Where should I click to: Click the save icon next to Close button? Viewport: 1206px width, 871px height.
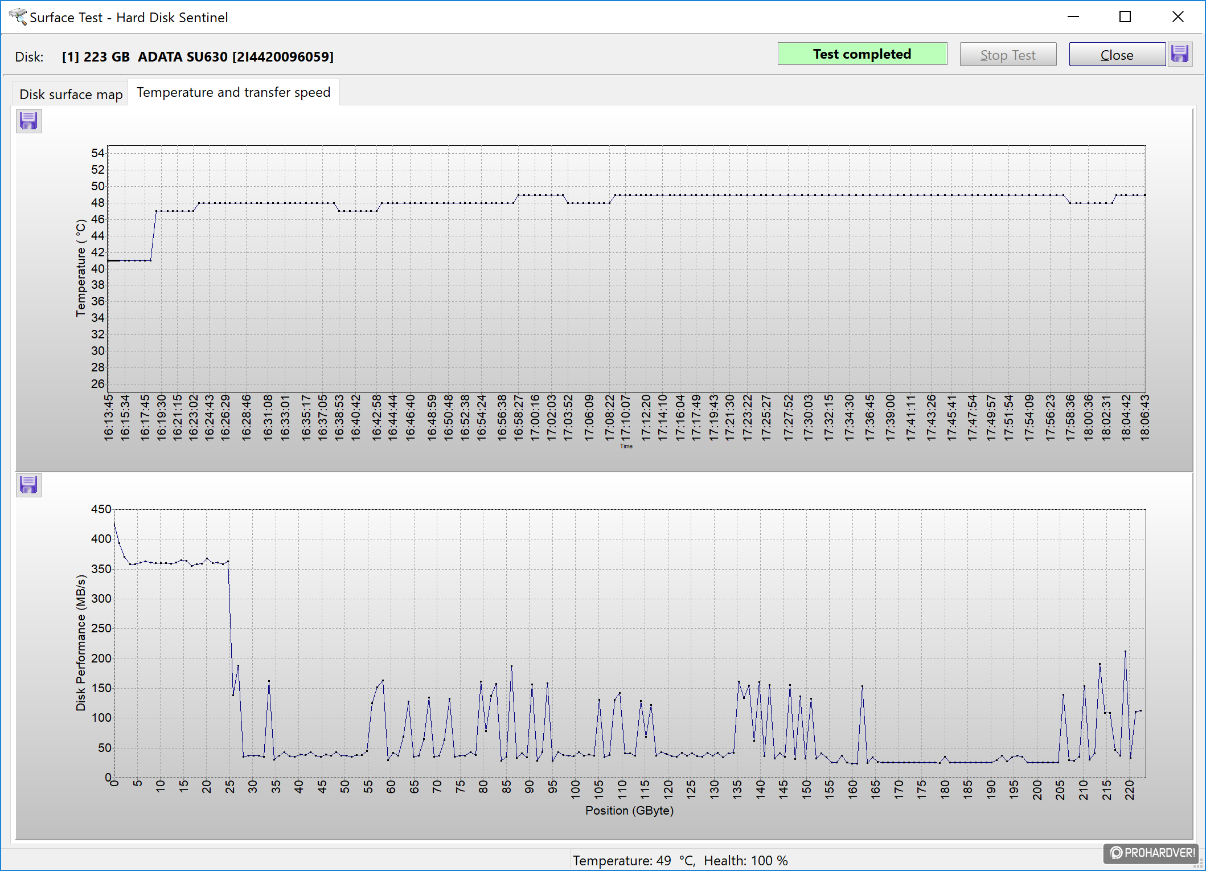point(1180,54)
